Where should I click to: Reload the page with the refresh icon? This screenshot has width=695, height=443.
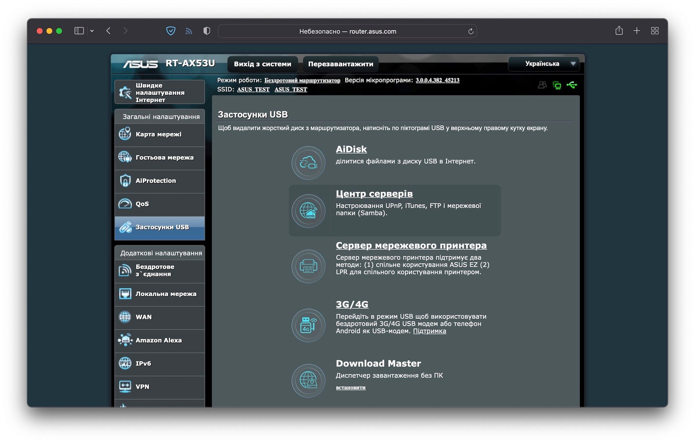(471, 31)
